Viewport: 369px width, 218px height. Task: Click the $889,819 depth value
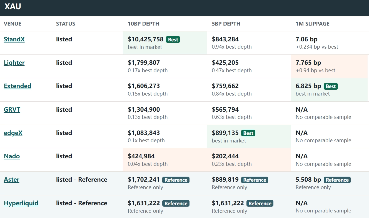pos(225,180)
